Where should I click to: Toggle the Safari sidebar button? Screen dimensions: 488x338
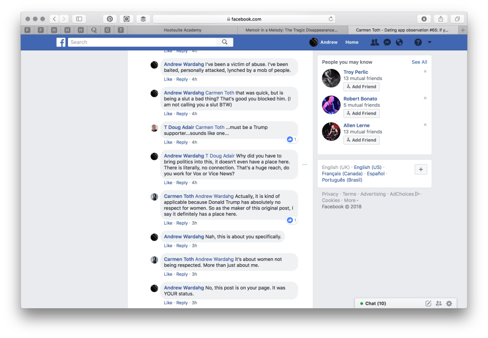pyautogui.click(x=79, y=19)
